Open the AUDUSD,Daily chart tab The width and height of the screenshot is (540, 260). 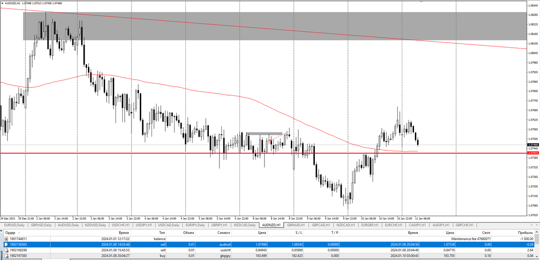[68, 225]
